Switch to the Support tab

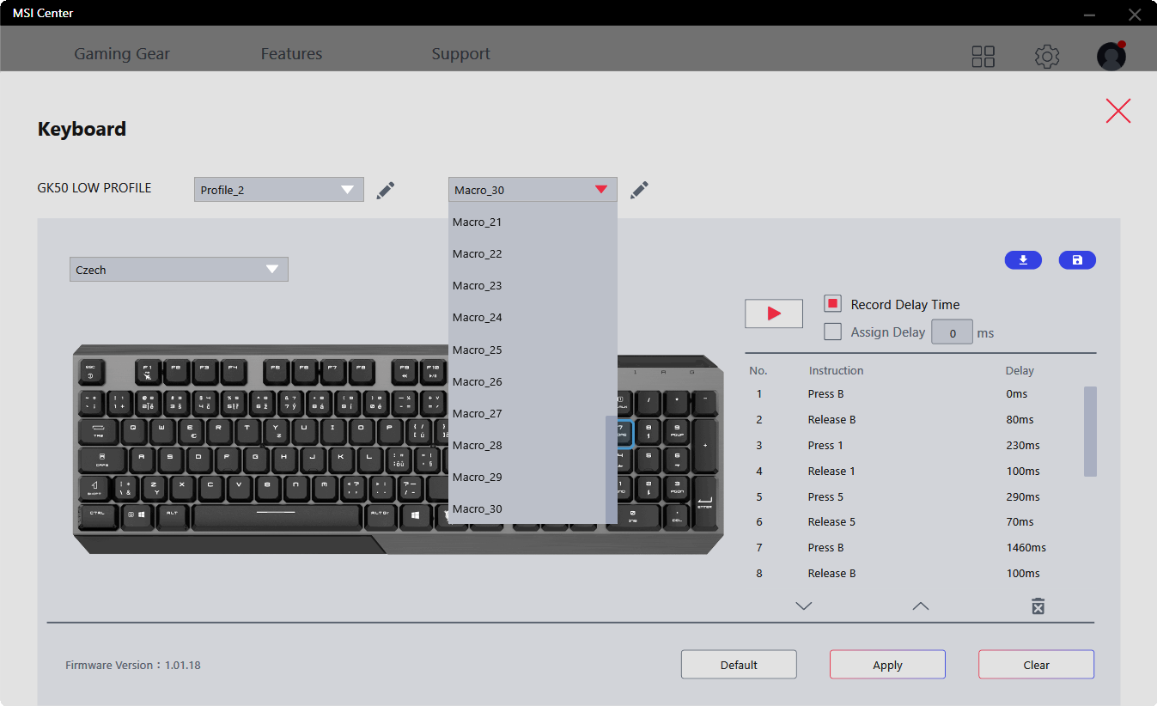pos(460,53)
